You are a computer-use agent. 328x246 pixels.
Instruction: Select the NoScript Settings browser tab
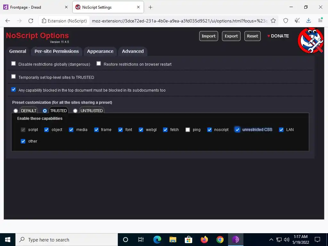[x=108, y=7]
